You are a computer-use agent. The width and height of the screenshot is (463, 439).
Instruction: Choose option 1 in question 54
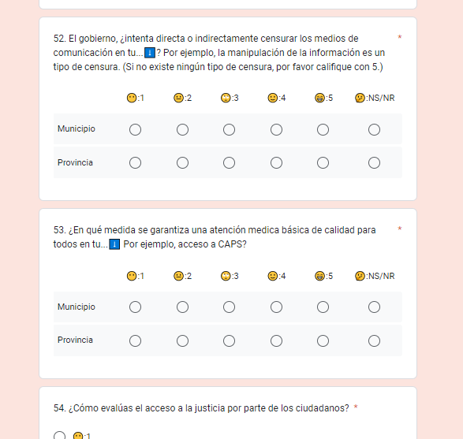pyautogui.click(x=60, y=436)
